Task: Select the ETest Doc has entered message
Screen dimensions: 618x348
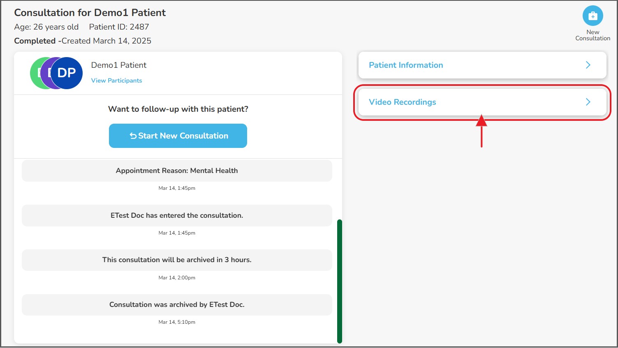Action: 177,215
